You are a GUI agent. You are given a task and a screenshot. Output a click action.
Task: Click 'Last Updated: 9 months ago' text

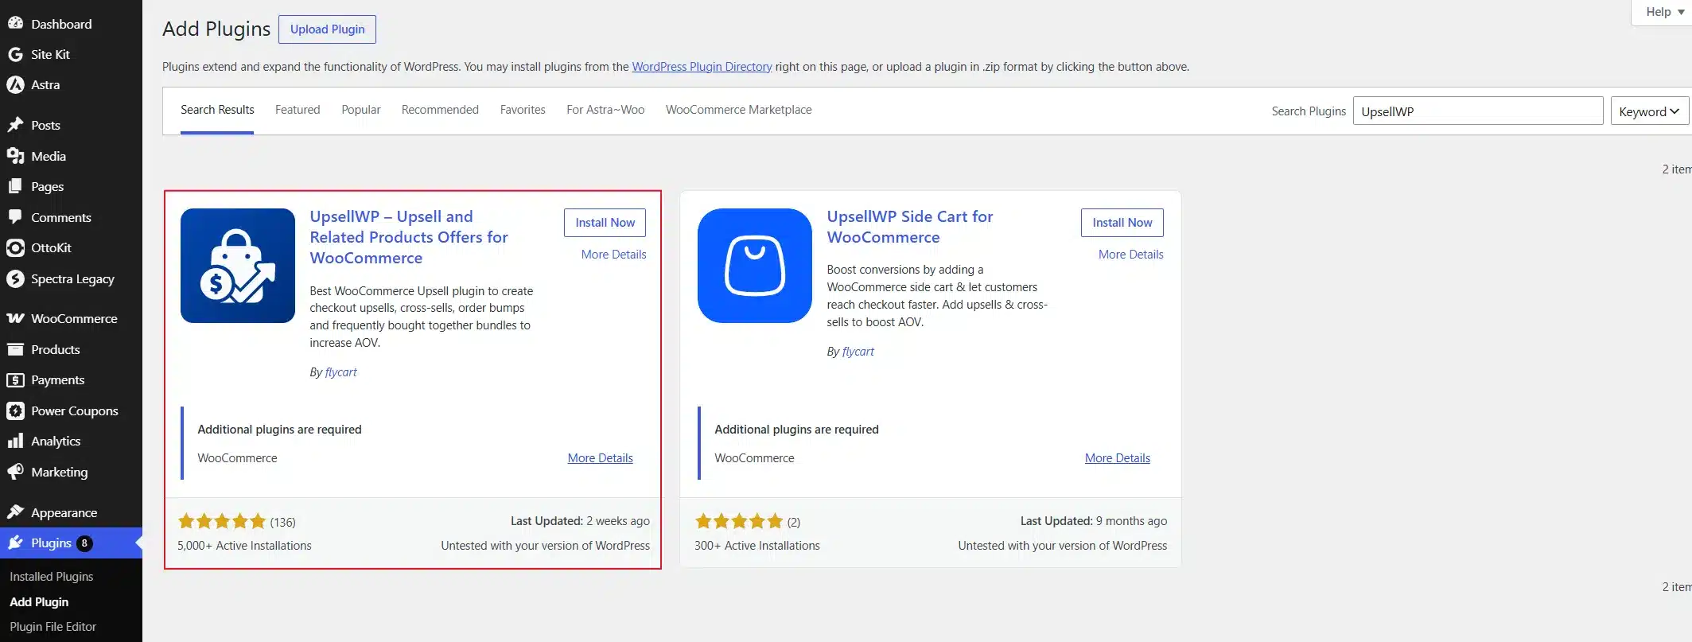(1094, 521)
